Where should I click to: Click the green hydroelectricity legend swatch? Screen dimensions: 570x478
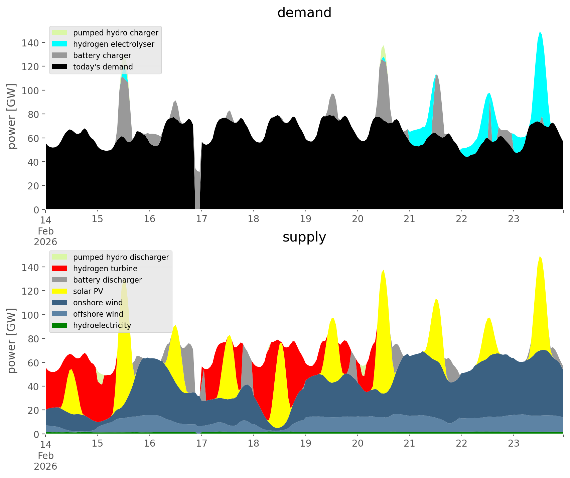coord(60,325)
